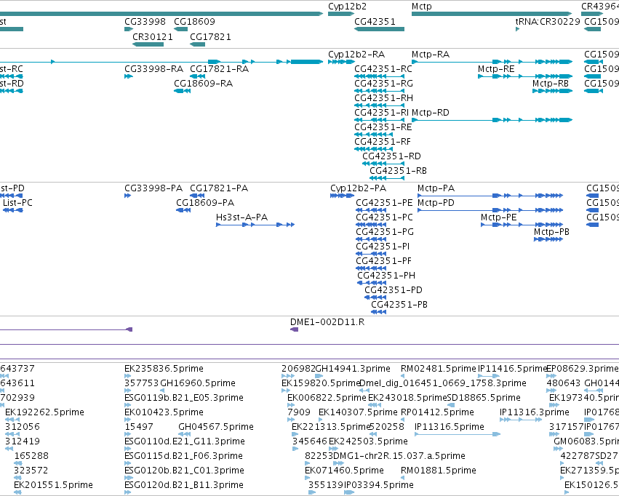This screenshot has height=496, width=619.
Task: Select transcript CG42351-RD
Action: 383,164
